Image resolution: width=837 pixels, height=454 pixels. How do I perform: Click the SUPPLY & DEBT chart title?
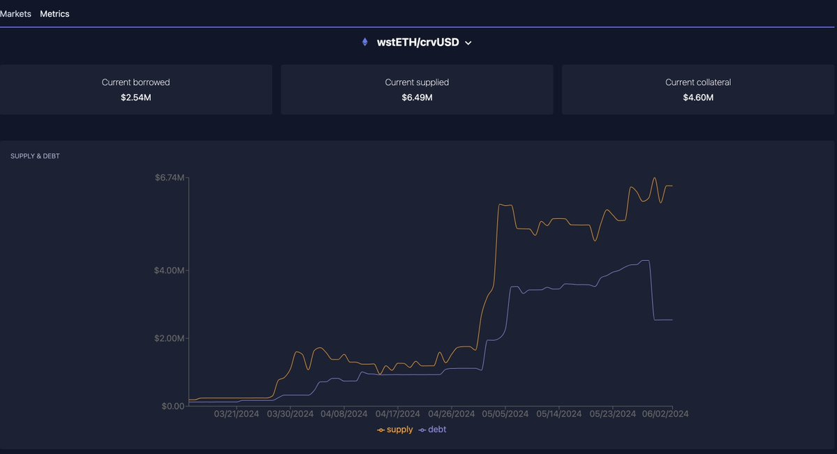pyautogui.click(x=35, y=156)
